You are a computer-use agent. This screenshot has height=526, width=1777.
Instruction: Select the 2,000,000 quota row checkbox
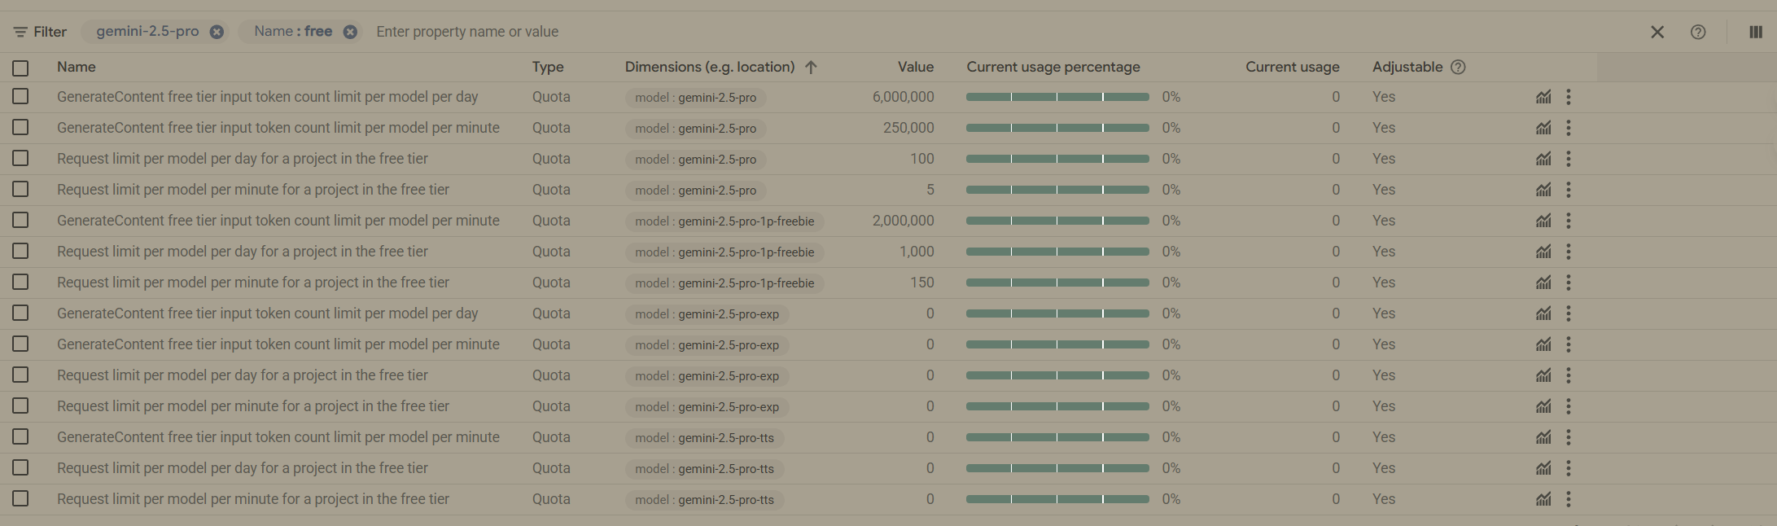click(20, 220)
